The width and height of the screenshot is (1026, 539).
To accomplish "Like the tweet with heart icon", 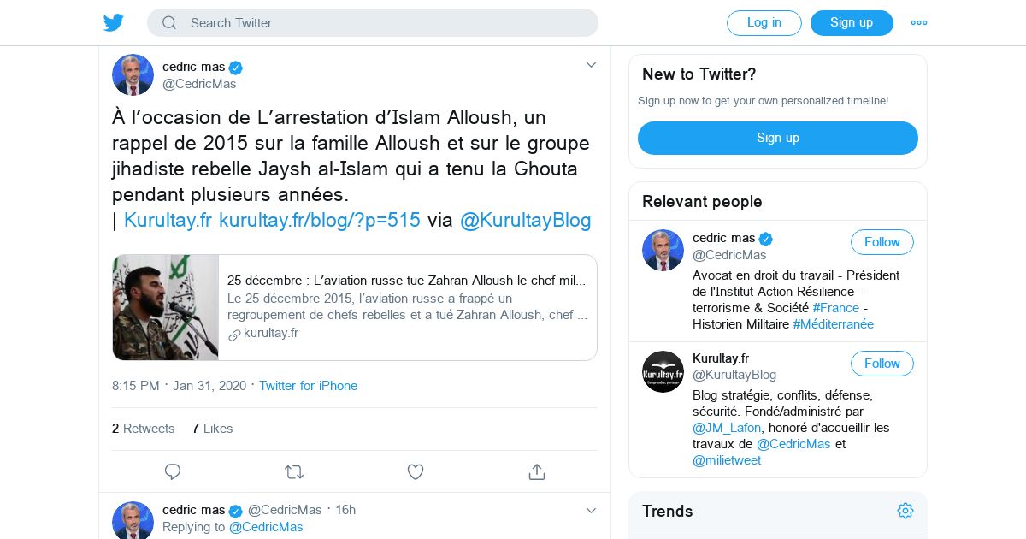I will [x=416, y=471].
